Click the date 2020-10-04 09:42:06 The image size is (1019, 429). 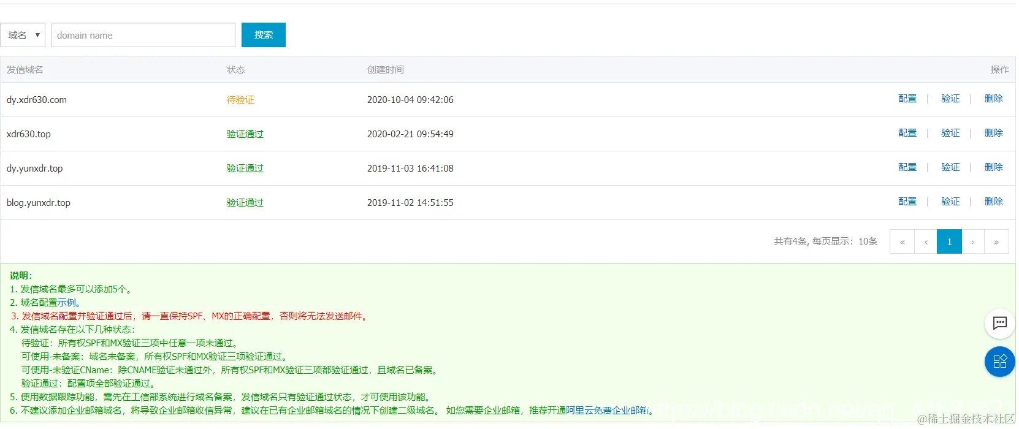(410, 100)
